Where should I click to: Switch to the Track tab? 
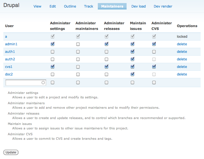89,6
